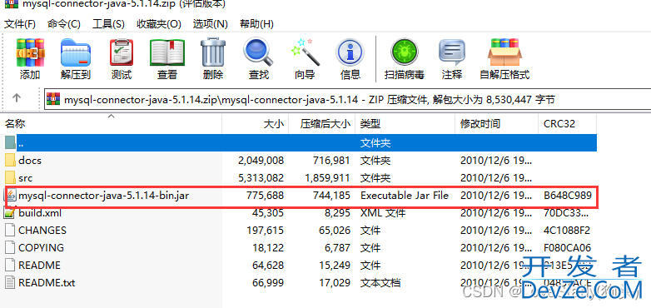Select the CHANGES file name
Image resolution: width=651 pixels, height=308 pixels.
[x=42, y=231]
